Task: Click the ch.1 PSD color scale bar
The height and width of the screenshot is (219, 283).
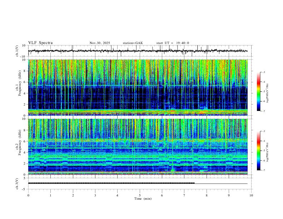Action: pyautogui.click(x=259, y=92)
